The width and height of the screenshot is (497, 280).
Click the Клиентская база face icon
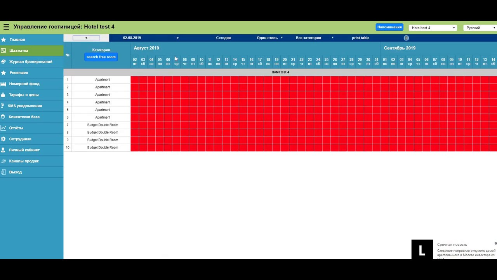(x=3, y=117)
